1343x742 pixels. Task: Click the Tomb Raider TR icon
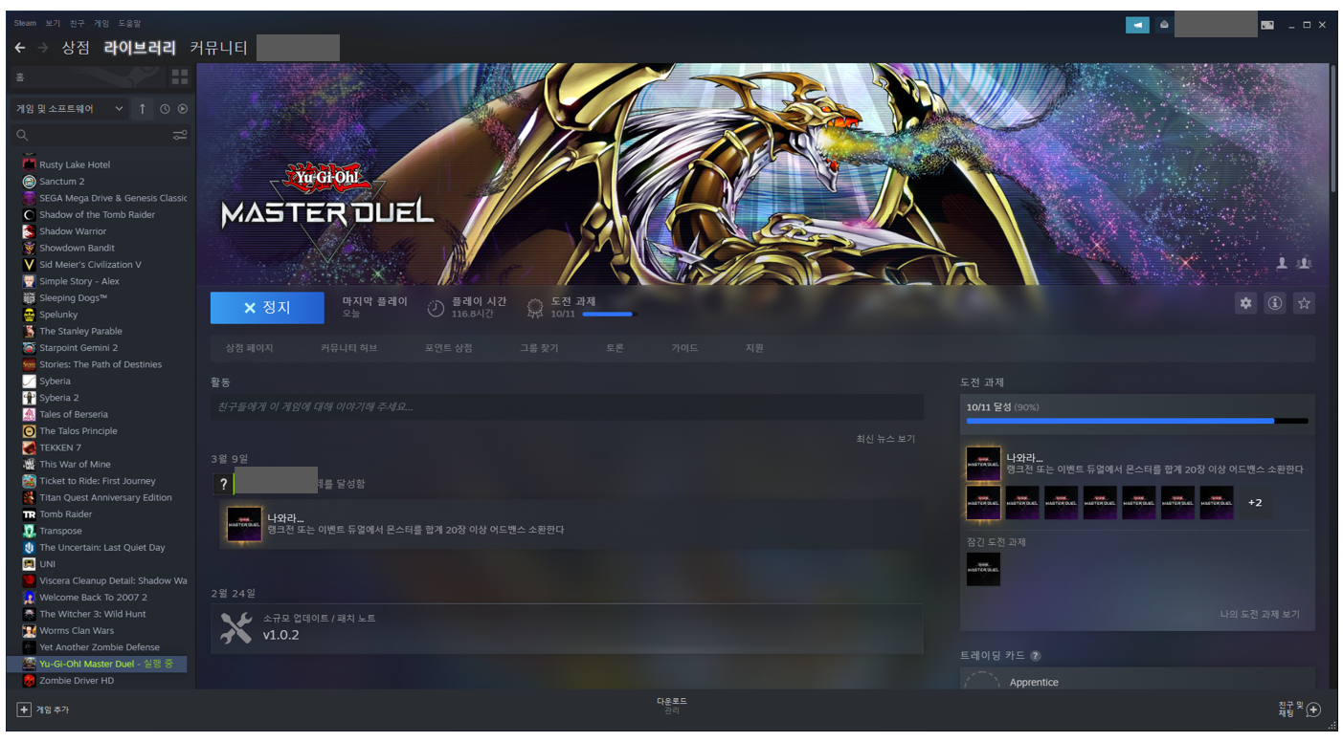click(29, 514)
